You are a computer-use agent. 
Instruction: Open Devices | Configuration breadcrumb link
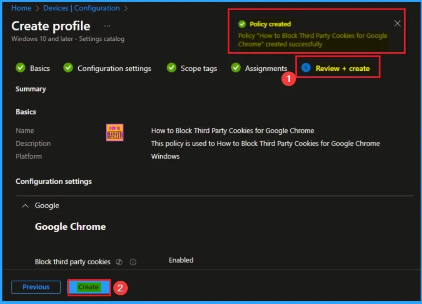click(x=81, y=8)
